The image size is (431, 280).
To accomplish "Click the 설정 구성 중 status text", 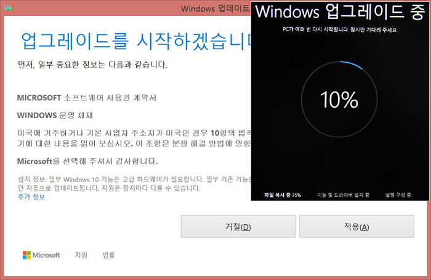I will (398, 195).
